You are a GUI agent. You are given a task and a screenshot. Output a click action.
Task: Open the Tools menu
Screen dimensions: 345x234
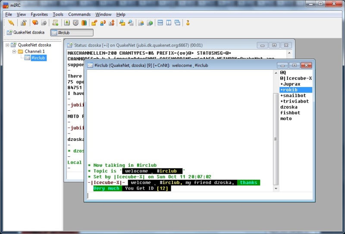58,14
